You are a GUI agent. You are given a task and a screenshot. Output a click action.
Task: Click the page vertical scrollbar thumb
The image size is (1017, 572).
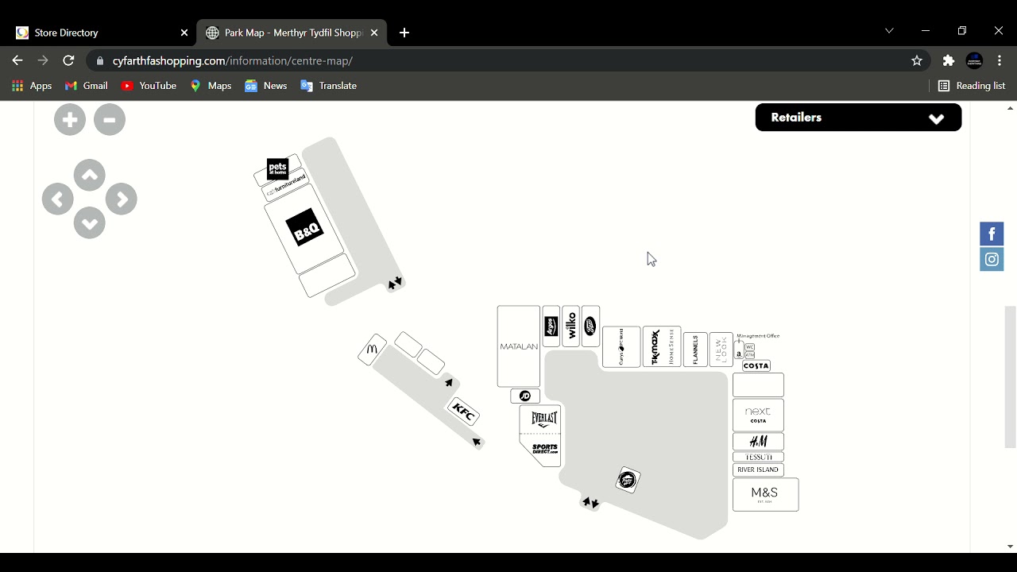click(x=1011, y=377)
